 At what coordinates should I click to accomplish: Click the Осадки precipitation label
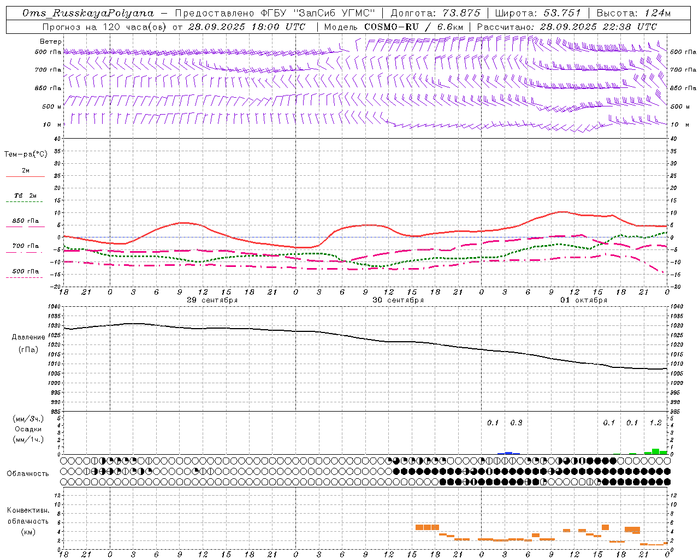tap(28, 429)
